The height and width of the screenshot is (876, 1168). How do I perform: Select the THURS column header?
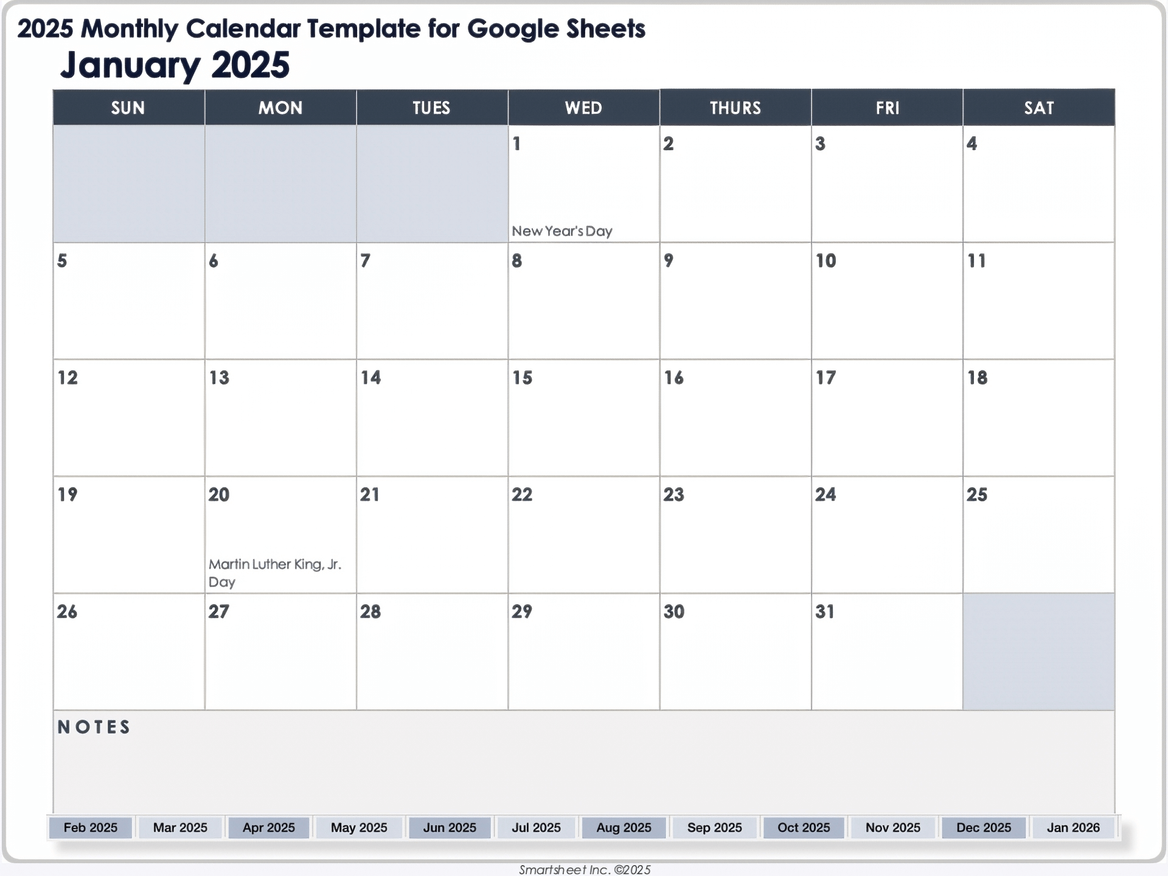click(x=735, y=108)
